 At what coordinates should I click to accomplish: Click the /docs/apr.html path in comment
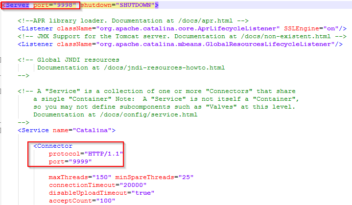coord(206,21)
